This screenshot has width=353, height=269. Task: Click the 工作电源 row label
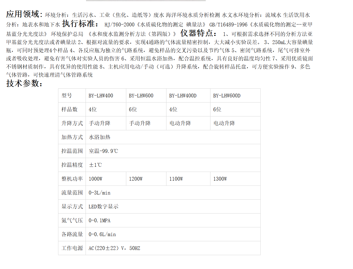pyautogui.click(x=72, y=248)
